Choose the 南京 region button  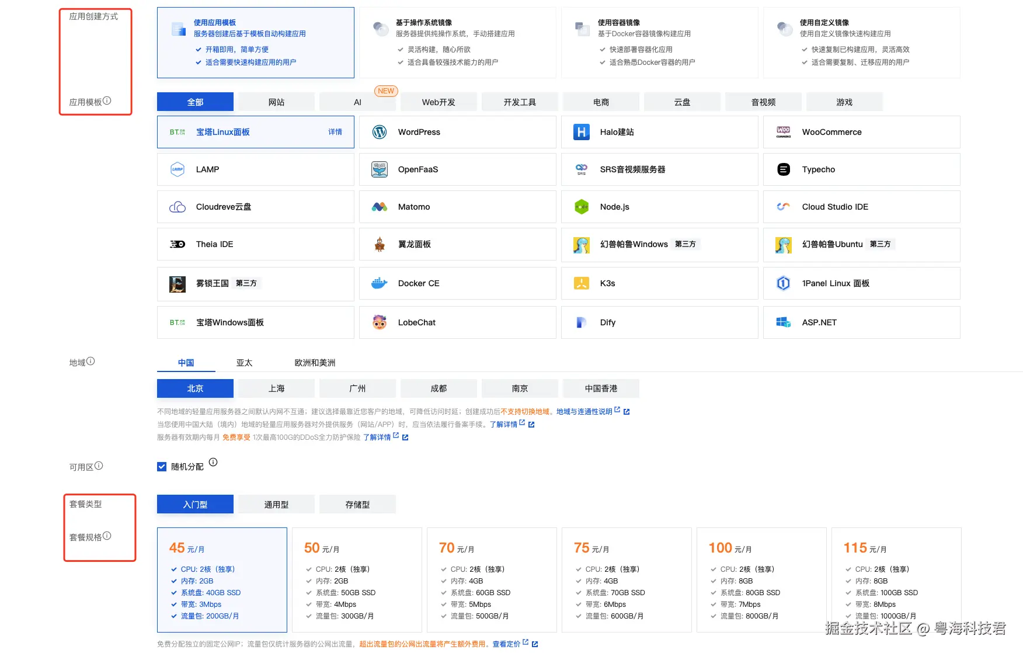pos(520,388)
